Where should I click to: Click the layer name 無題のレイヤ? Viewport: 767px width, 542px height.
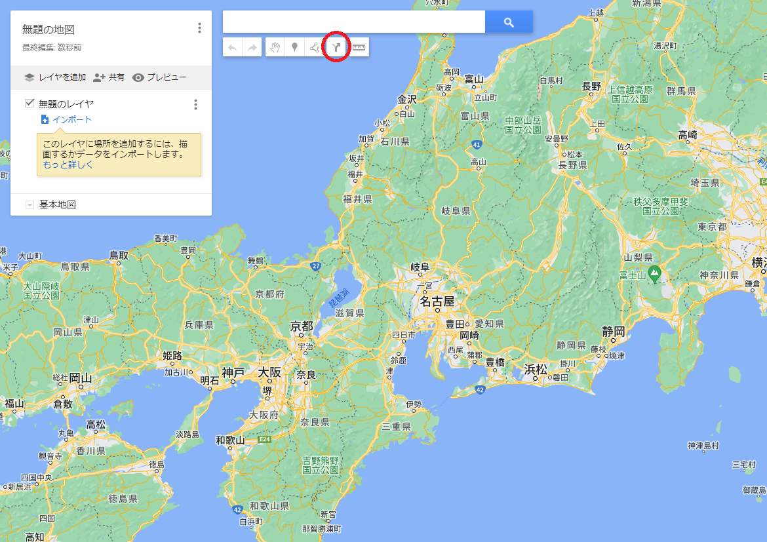pos(66,104)
